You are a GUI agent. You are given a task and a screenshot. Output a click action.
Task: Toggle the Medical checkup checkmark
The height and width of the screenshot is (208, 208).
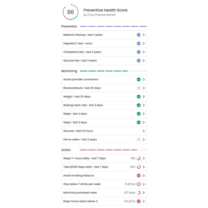point(139,35)
